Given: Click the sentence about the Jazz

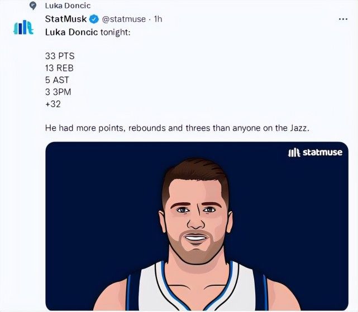Looking at the screenshot, I should 176,128.
